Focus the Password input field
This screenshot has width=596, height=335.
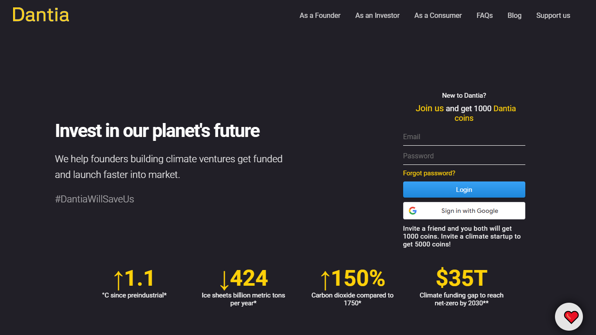tap(464, 156)
